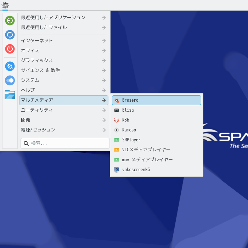Click the SMPlayer green play icon
Image resolution: width=248 pixels, height=248 pixels.
[117, 140]
